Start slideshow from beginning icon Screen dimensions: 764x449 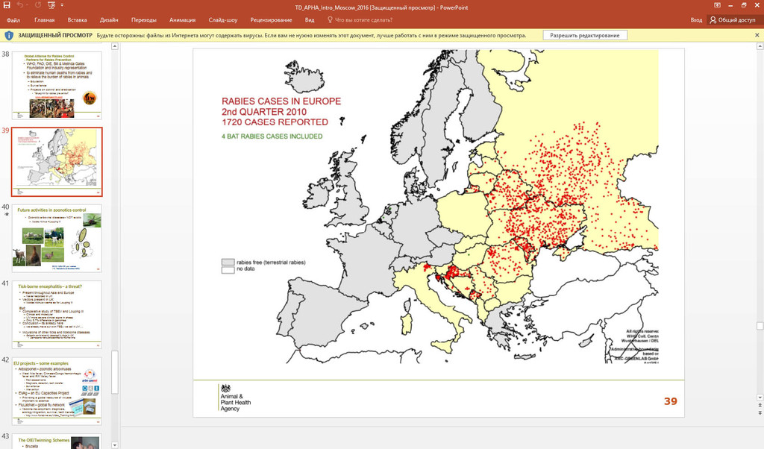pos(52,6)
